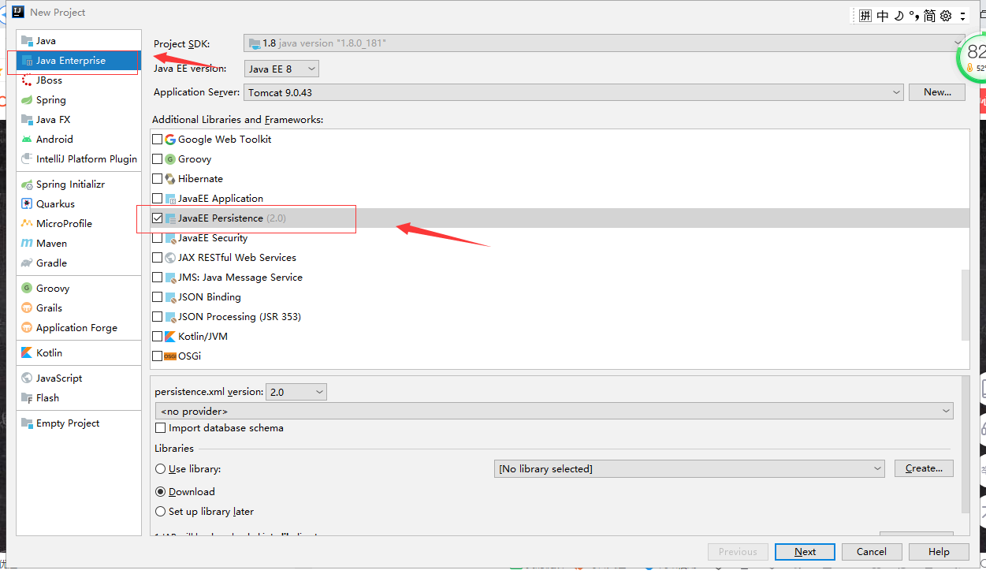Click the Grails icon
The image size is (986, 574).
(x=27, y=307)
